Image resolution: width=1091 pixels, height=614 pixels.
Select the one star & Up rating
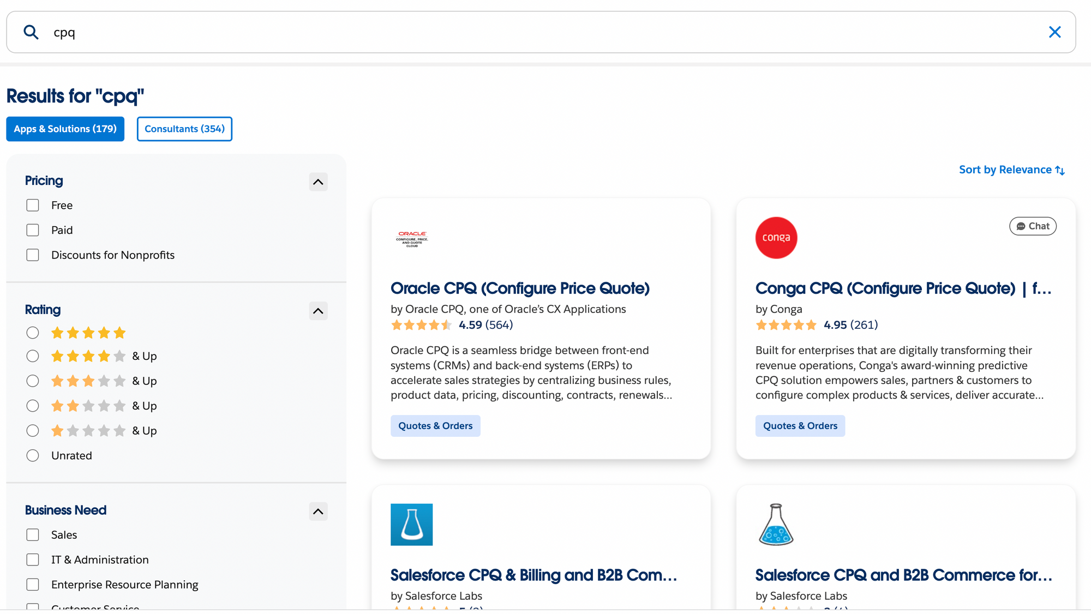[33, 431]
